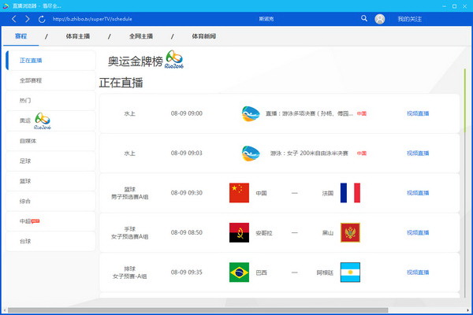Open the user avatar profile

coord(380,19)
